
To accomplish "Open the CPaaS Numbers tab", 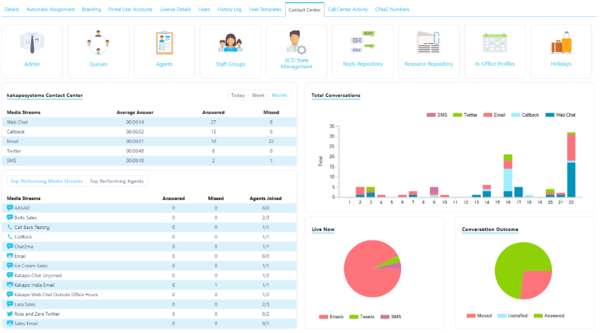I will click(392, 9).
